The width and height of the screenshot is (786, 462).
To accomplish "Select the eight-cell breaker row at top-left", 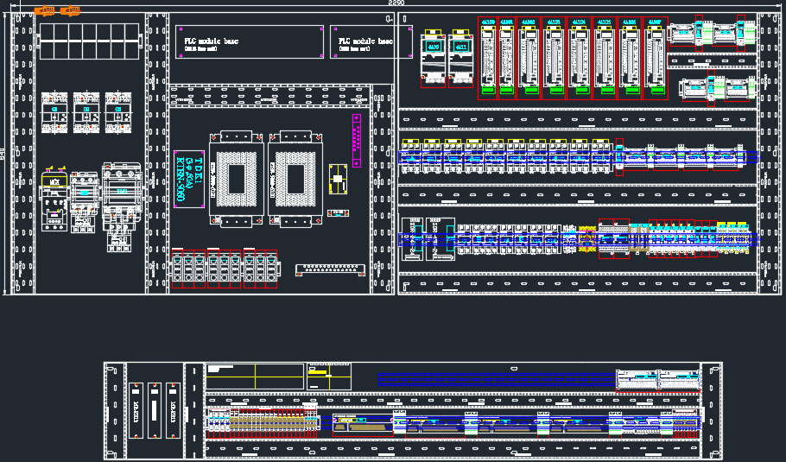I will click(89, 41).
